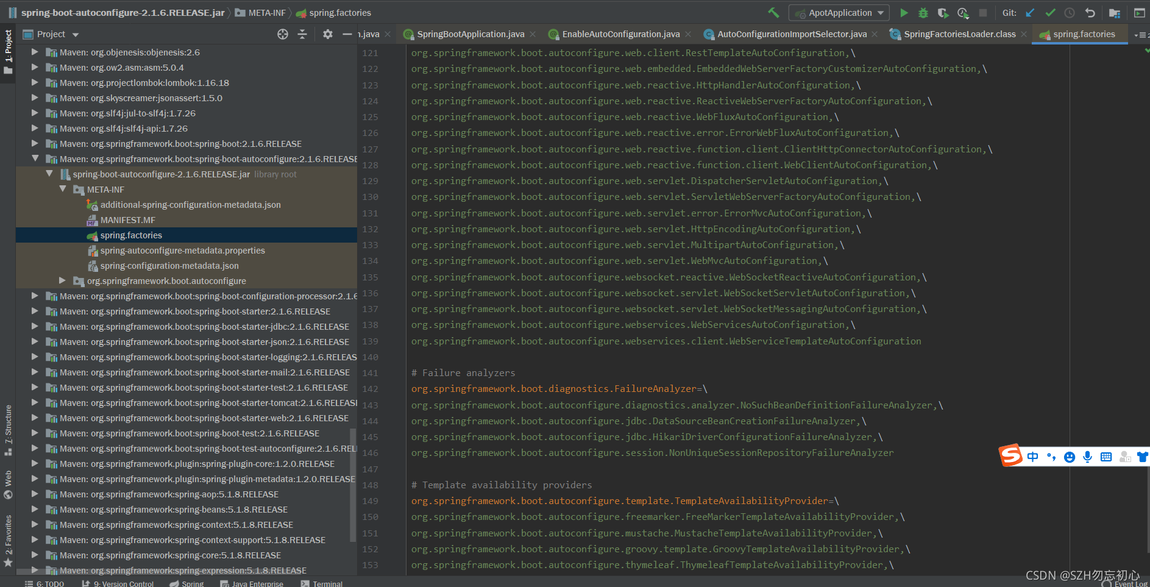This screenshot has height=587, width=1150.
Task: Show hidden editor tabs list dropdown
Action: (1140, 35)
